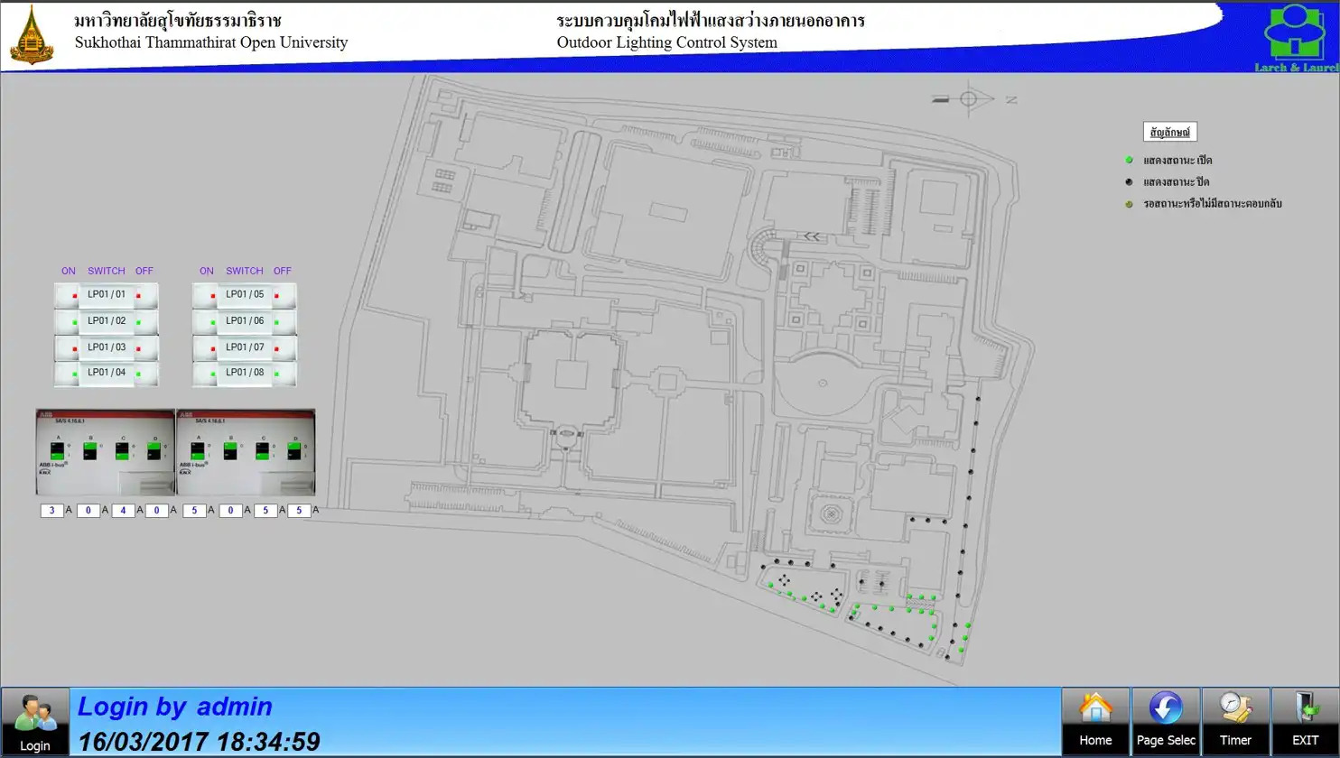The width and height of the screenshot is (1340, 758).
Task: Turn OFF switch LP01 / 08
Action: tap(282, 374)
